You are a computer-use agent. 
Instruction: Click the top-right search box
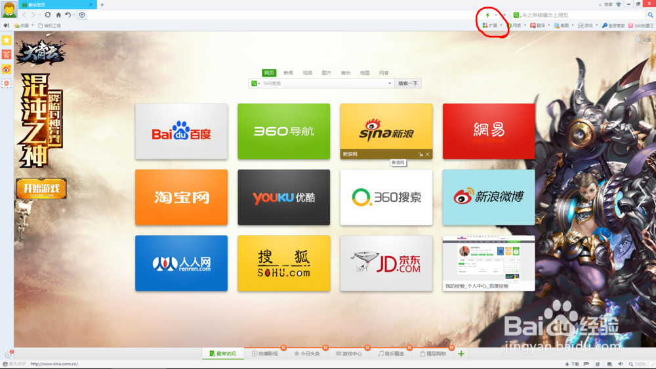[x=579, y=15]
